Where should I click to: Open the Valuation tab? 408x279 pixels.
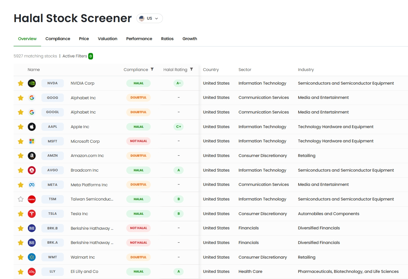(108, 39)
